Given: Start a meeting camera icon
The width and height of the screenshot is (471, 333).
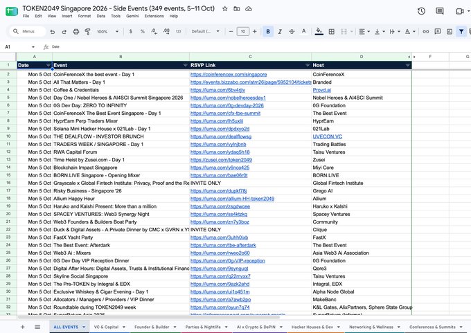Looking at the screenshot, I should coord(460,11).
